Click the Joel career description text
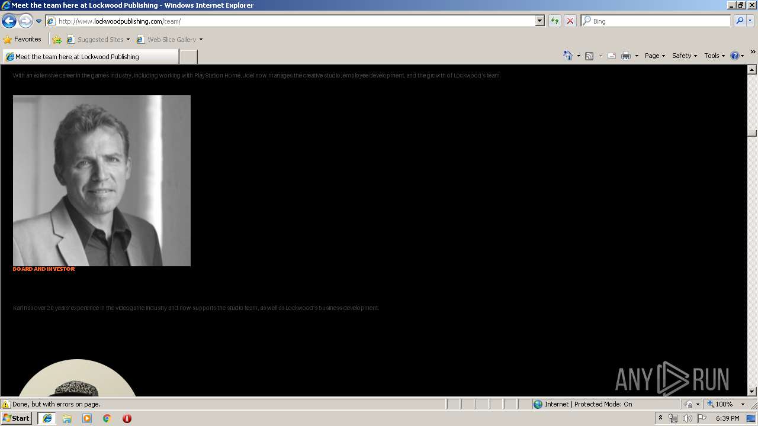758x426 pixels. point(257,76)
